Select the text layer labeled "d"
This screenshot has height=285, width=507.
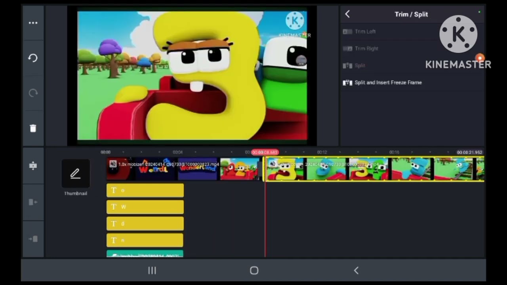click(145, 224)
